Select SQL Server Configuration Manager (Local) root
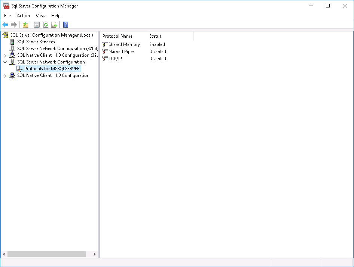Viewport: 354px width, 267px height. pos(52,35)
